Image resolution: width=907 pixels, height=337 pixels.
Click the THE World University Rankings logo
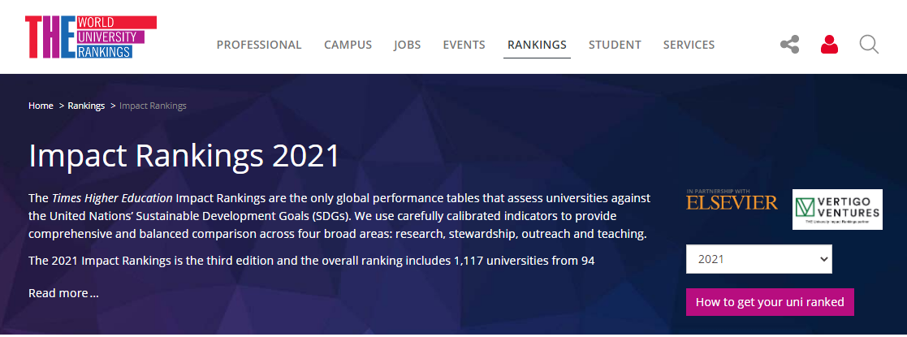pos(89,37)
